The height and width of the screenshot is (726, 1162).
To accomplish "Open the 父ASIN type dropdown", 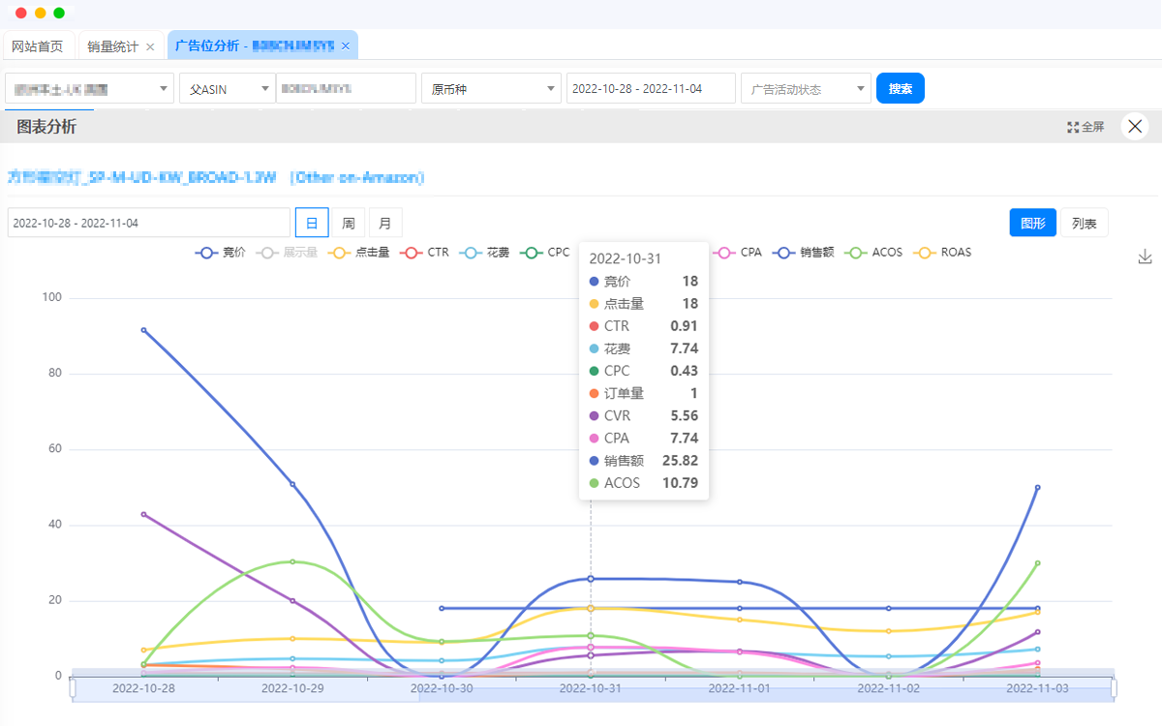I will tap(228, 88).
